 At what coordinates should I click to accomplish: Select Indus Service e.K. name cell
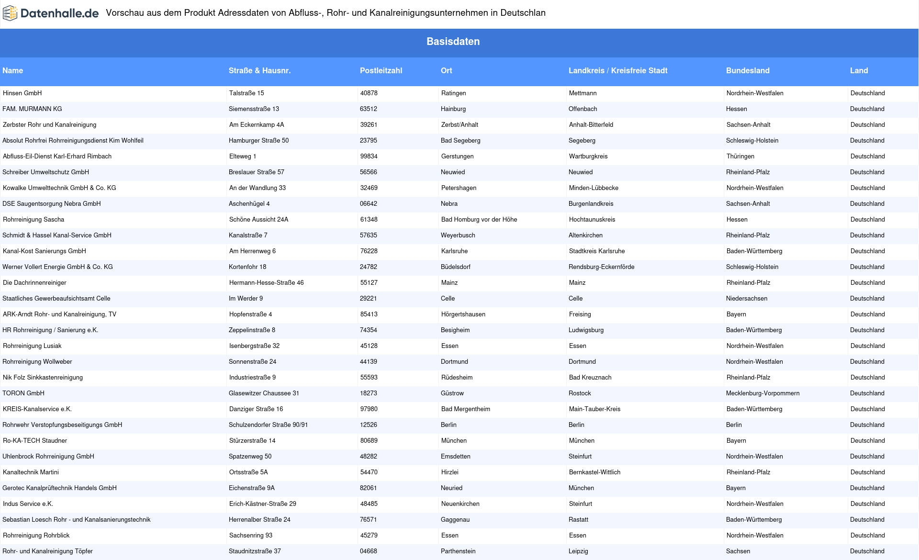tap(28, 504)
